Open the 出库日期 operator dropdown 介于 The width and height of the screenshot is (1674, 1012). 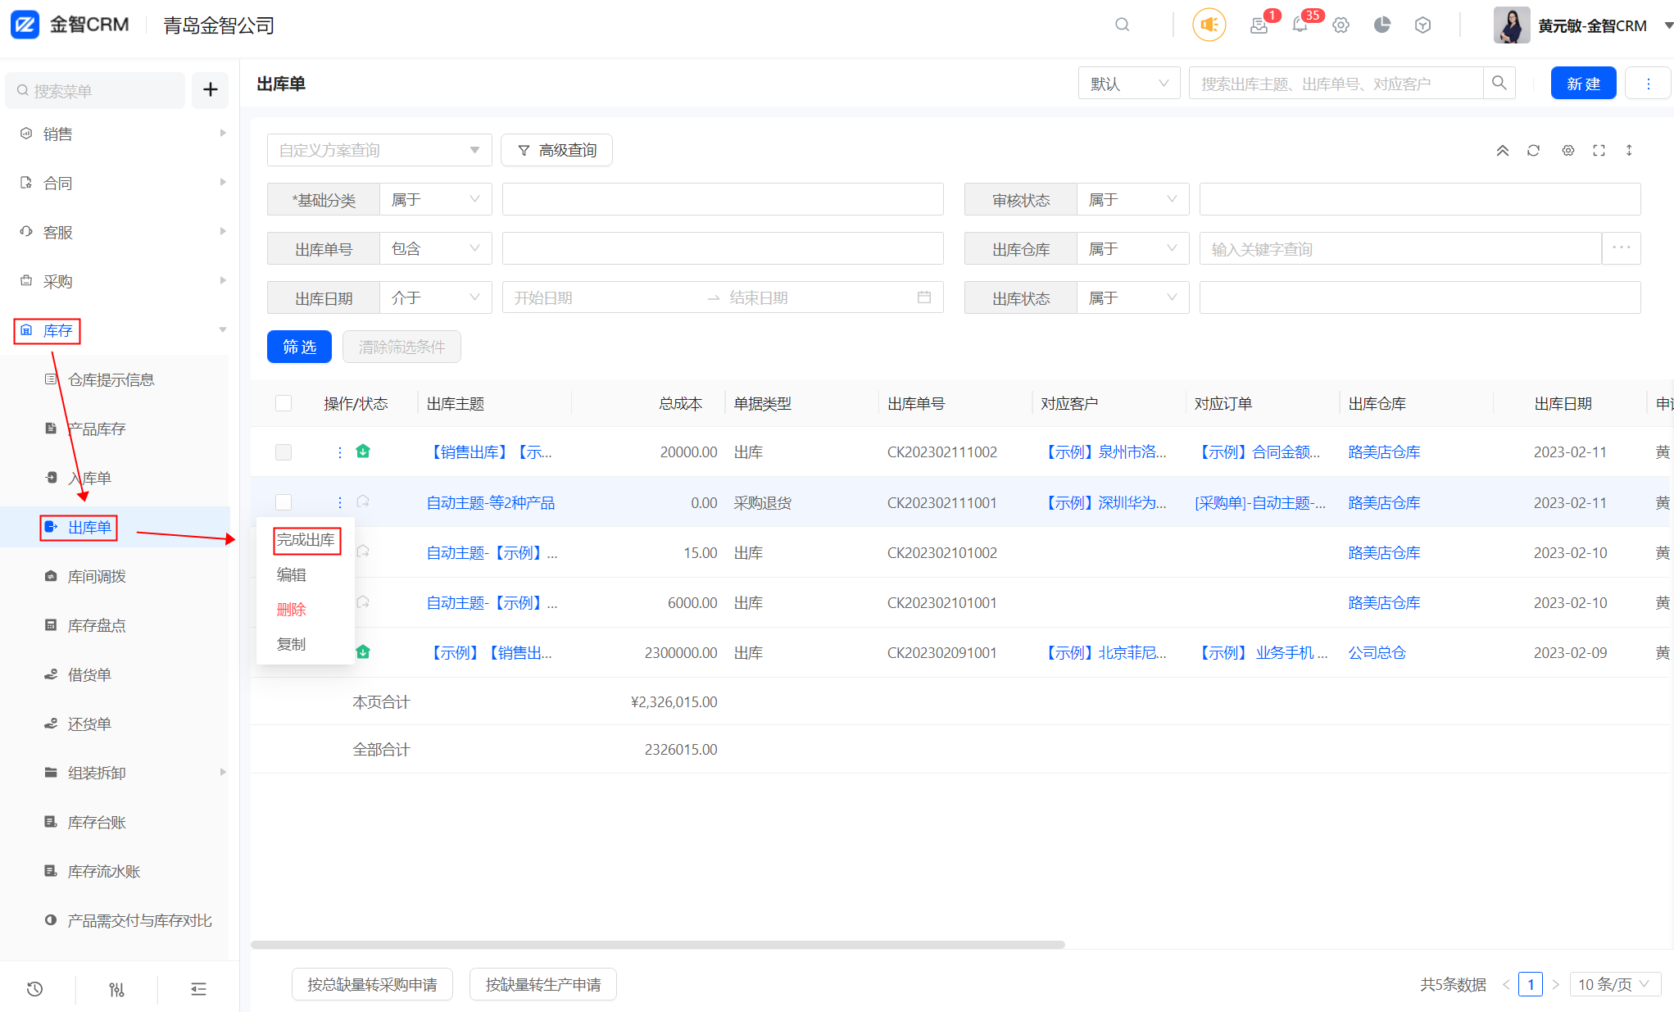pos(435,297)
